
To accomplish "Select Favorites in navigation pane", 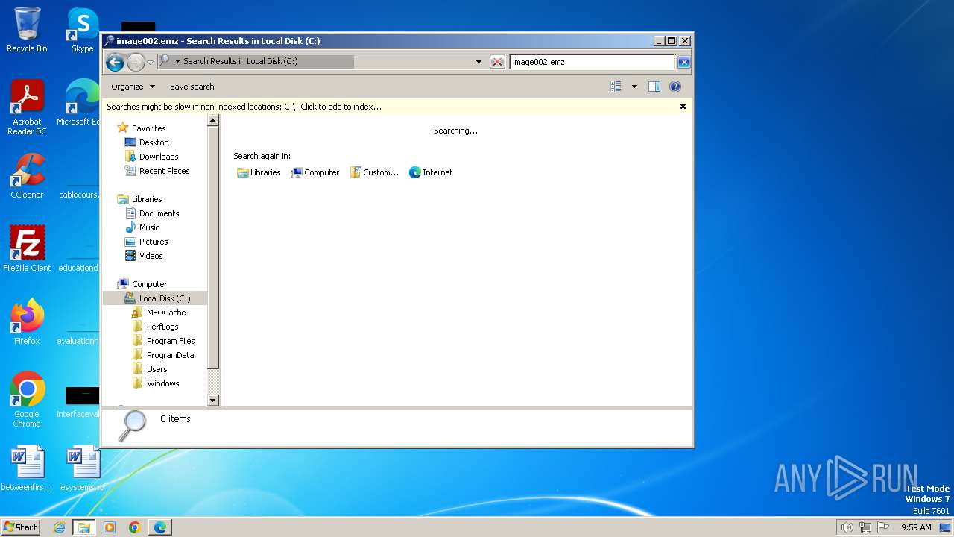I will point(148,128).
